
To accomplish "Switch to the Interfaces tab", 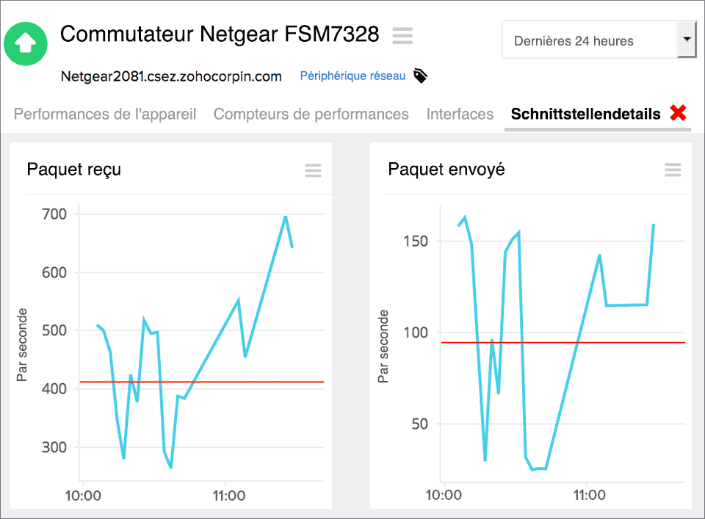I will [x=460, y=115].
